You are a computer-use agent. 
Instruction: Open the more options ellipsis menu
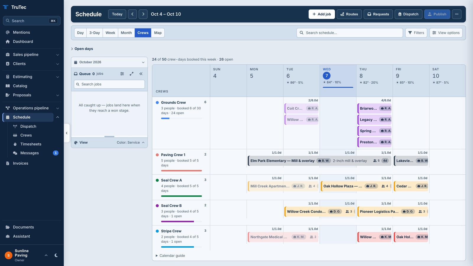pos(456,14)
